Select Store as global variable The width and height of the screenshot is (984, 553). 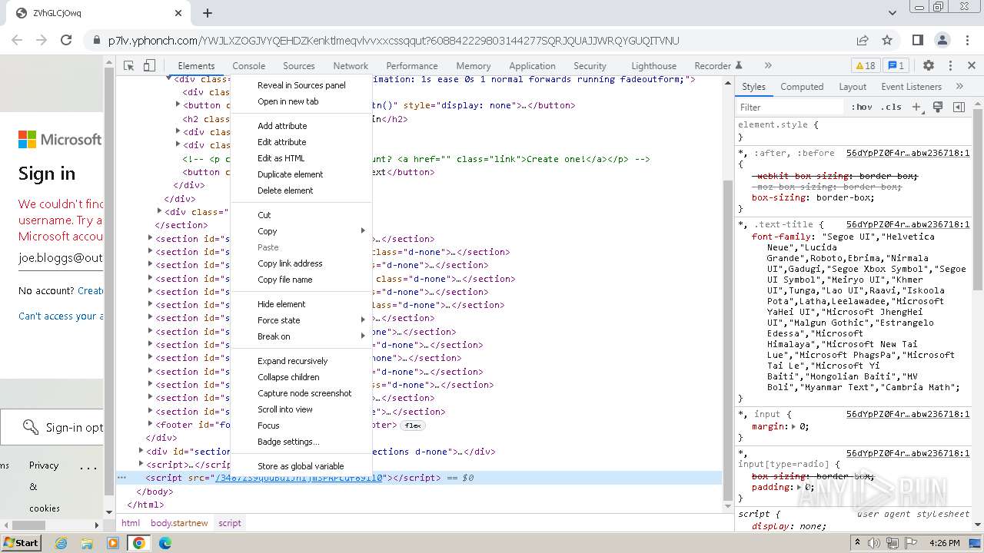[x=301, y=466]
